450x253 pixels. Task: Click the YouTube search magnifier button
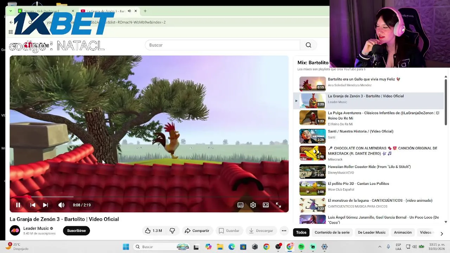point(308,45)
